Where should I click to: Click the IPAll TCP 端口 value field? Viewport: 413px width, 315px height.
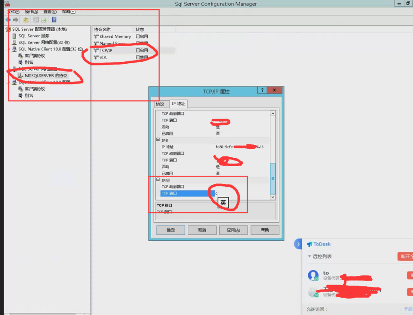coord(242,194)
